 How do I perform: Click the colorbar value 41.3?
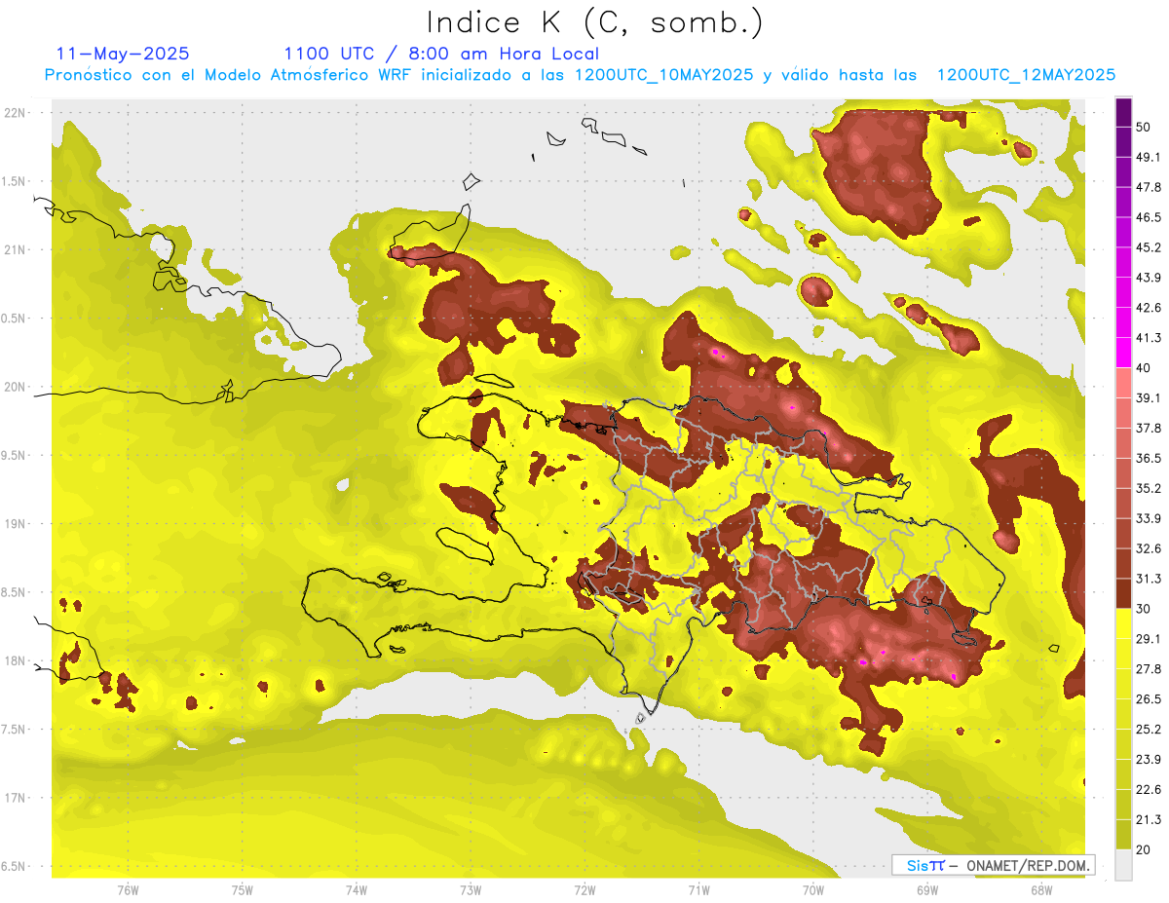click(1148, 338)
